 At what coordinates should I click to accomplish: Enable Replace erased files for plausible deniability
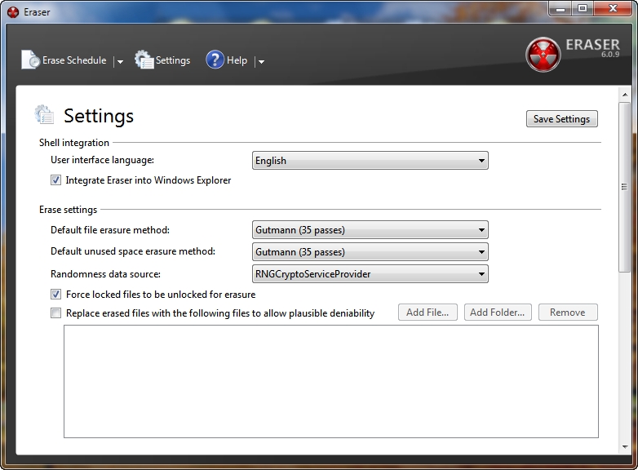click(56, 313)
